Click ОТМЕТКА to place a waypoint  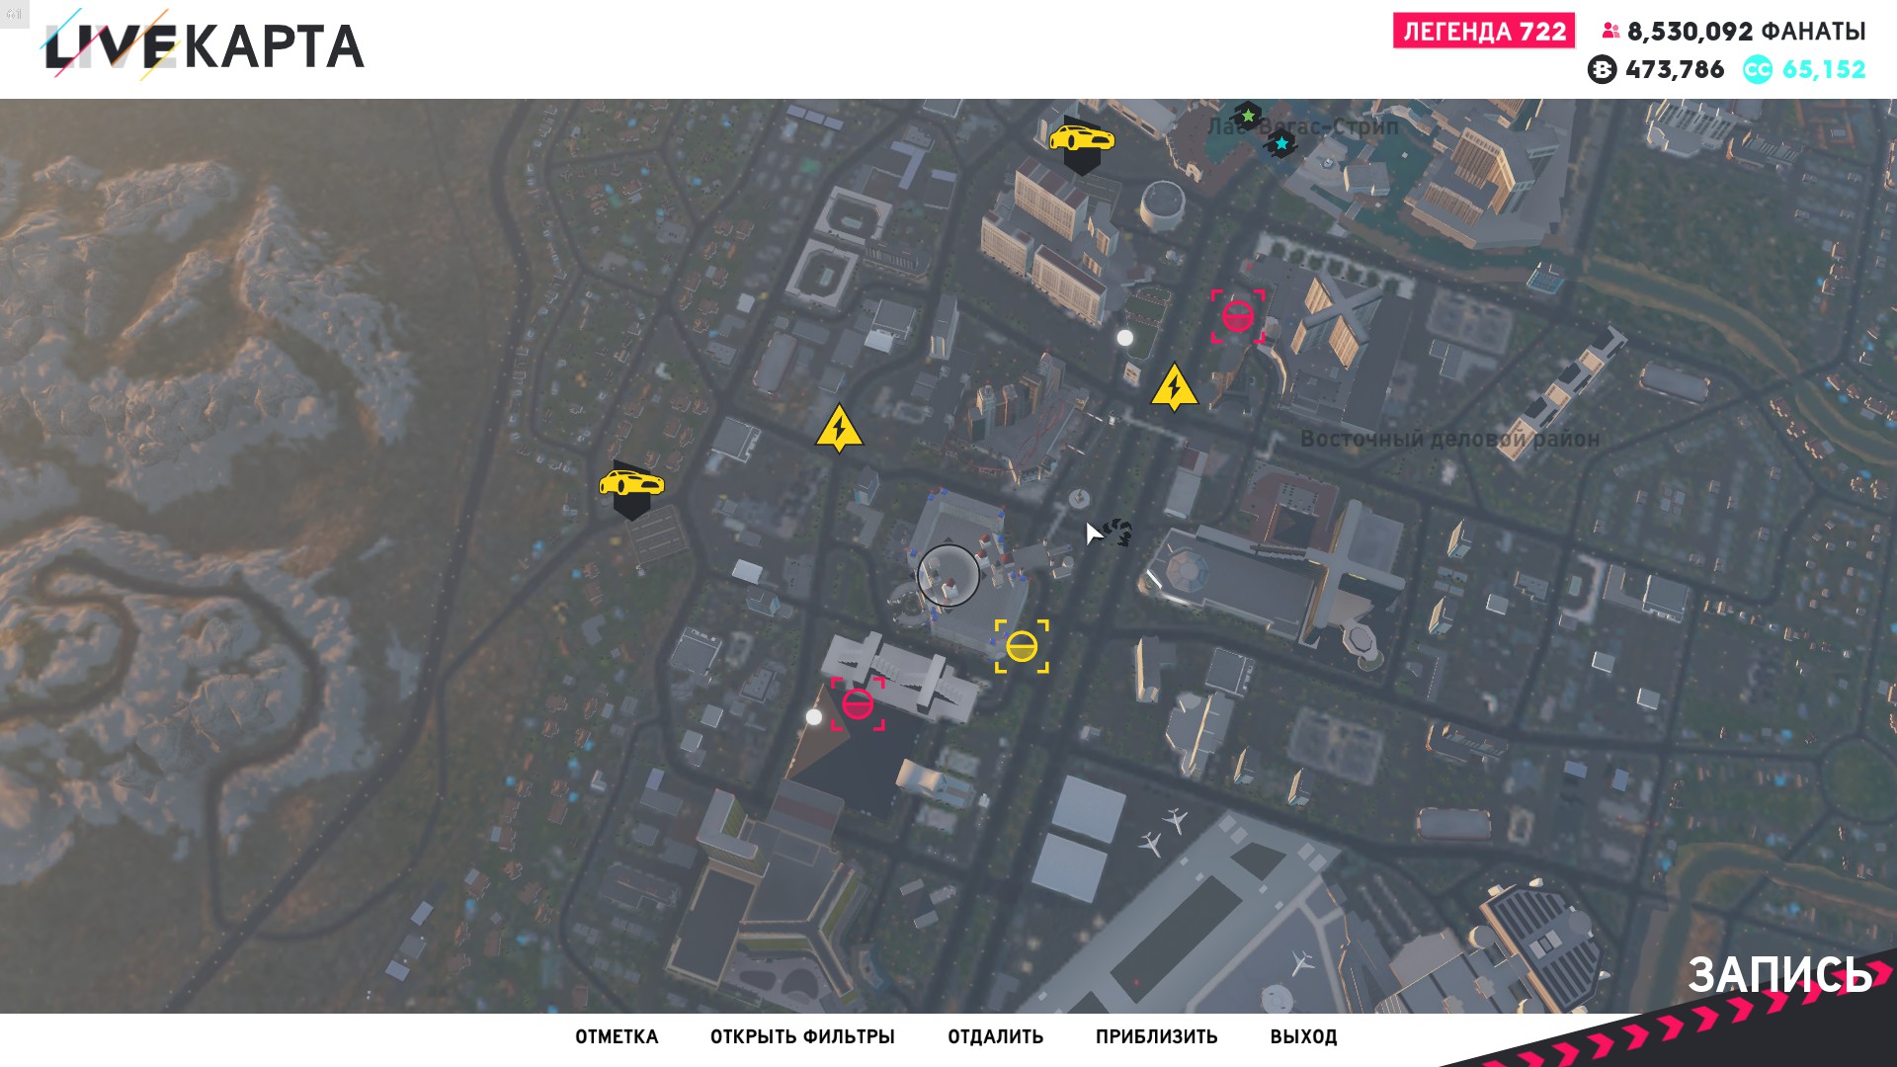point(617,1037)
